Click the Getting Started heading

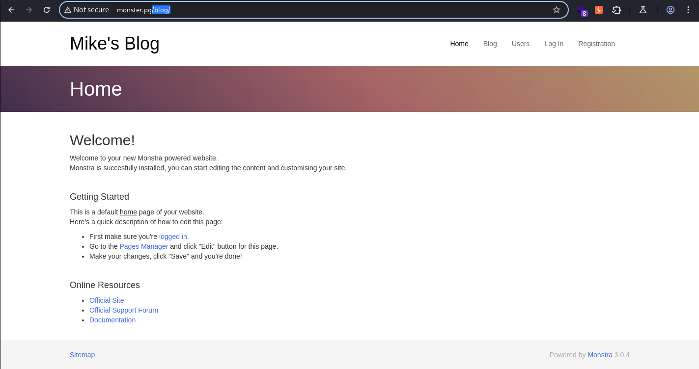[x=99, y=197]
